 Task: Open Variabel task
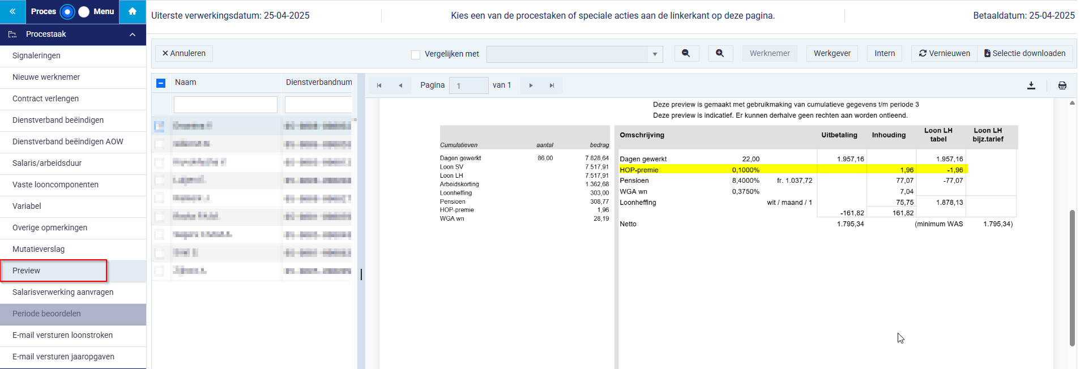point(73,206)
